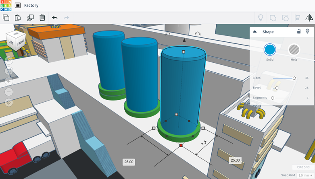315x179 pixels.
Task: Set the shape to Hole
Action: pyautogui.click(x=294, y=49)
